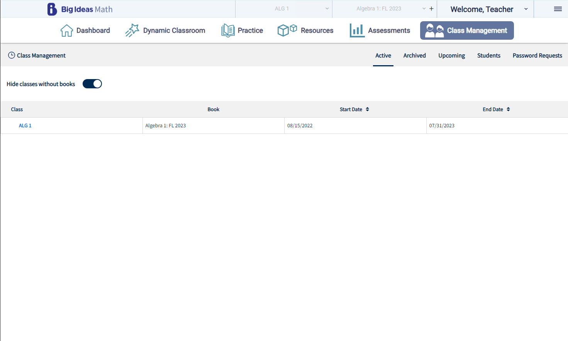Image resolution: width=568 pixels, height=341 pixels.
Task: Click the Start Date header label
Action: 351,110
